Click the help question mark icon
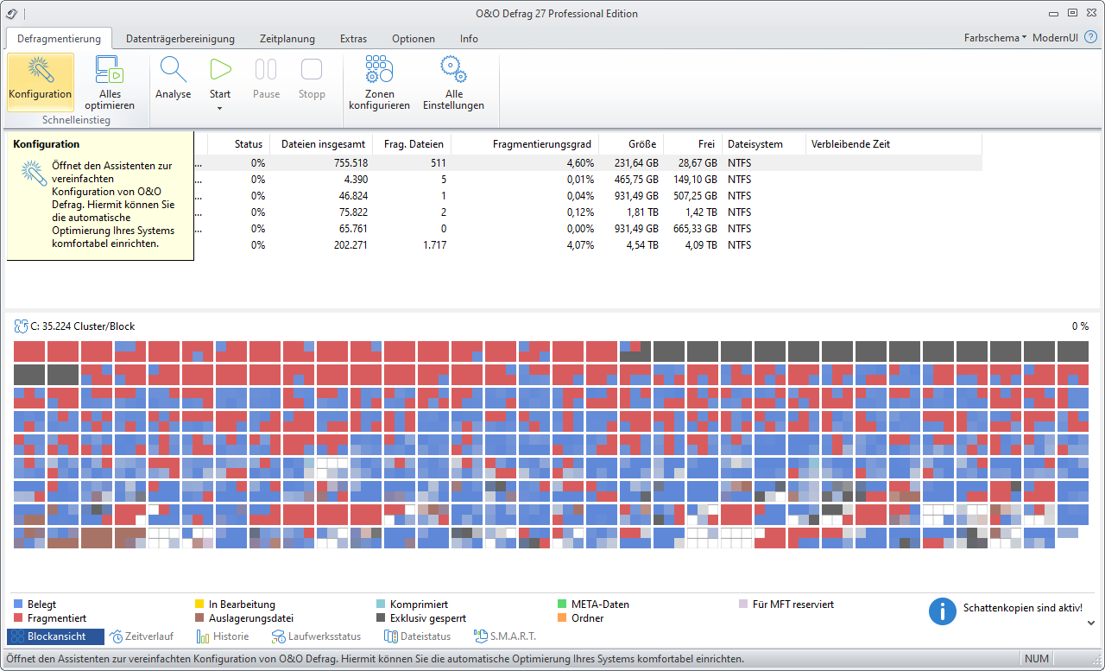Screen dimensions: 1105x671 pyautogui.click(x=1090, y=37)
